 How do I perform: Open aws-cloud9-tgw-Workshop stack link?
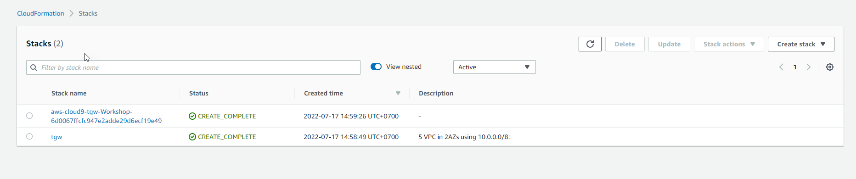[x=106, y=116]
